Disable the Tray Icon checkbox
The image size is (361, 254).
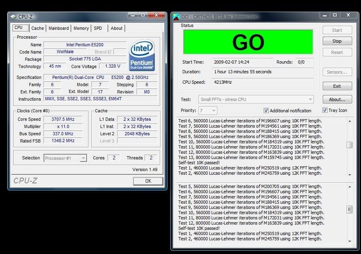(325, 110)
